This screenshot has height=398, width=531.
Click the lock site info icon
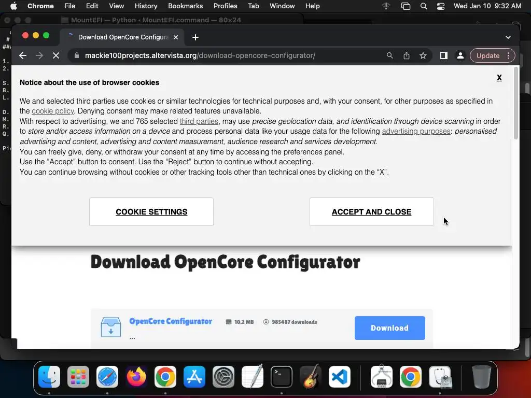pyautogui.click(x=77, y=55)
